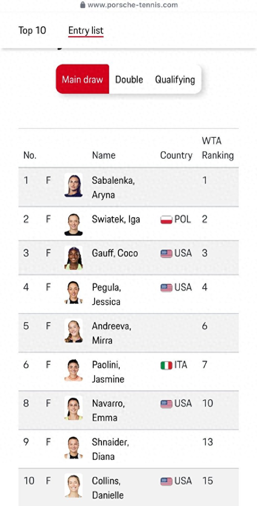The height and width of the screenshot is (506, 257).
Task: Click the WTA Ranking column header
Action: click(x=217, y=148)
